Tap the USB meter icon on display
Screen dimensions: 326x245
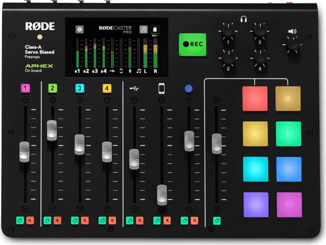point(112,71)
